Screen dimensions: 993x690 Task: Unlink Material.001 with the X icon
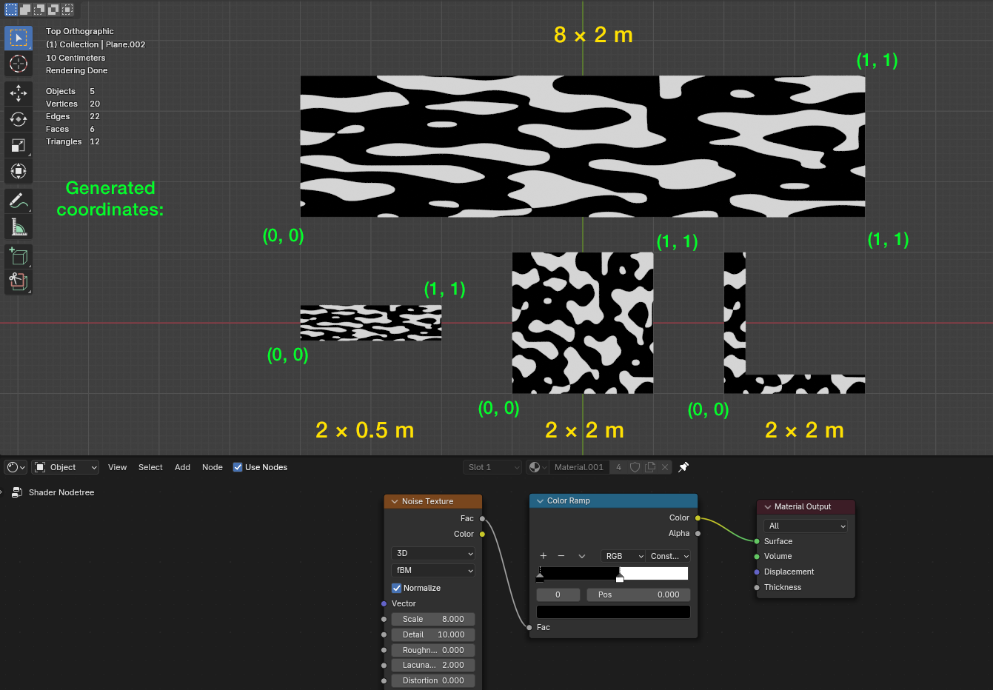665,467
